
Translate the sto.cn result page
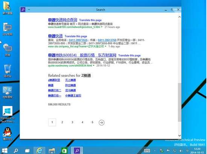(76, 36)
